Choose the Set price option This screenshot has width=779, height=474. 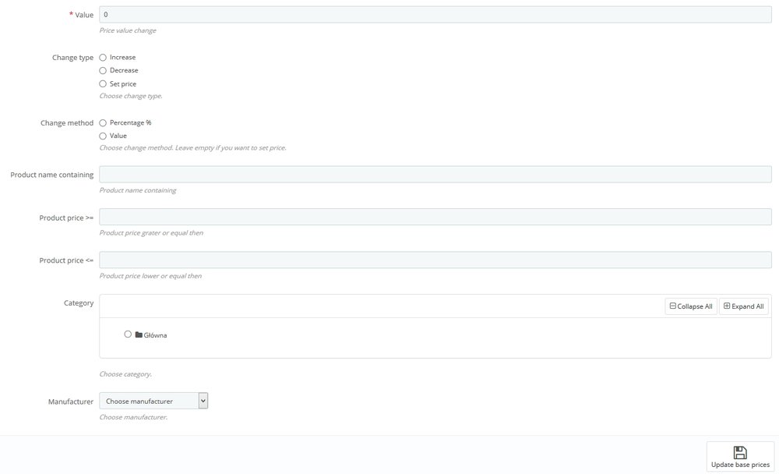pyautogui.click(x=103, y=83)
